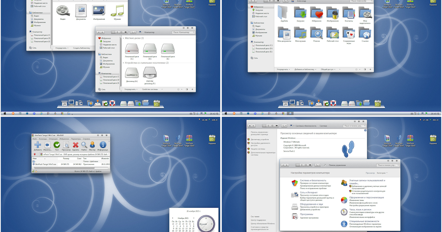442x232 pixels.
Task: Open view options dropdown in Компьютер toolbar
Action: click(x=133, y=32)
